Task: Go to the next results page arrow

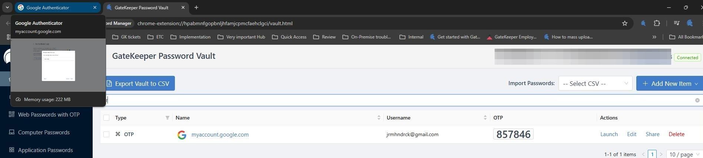Action: coord(661,154)
